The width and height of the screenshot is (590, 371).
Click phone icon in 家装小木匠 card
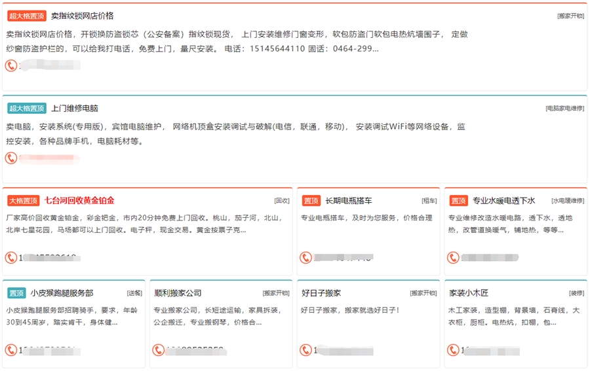(x=454, y=350)
